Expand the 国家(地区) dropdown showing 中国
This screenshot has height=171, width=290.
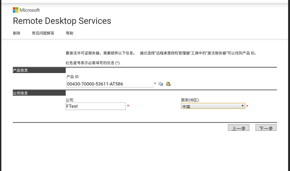click(x=213, y=106)
